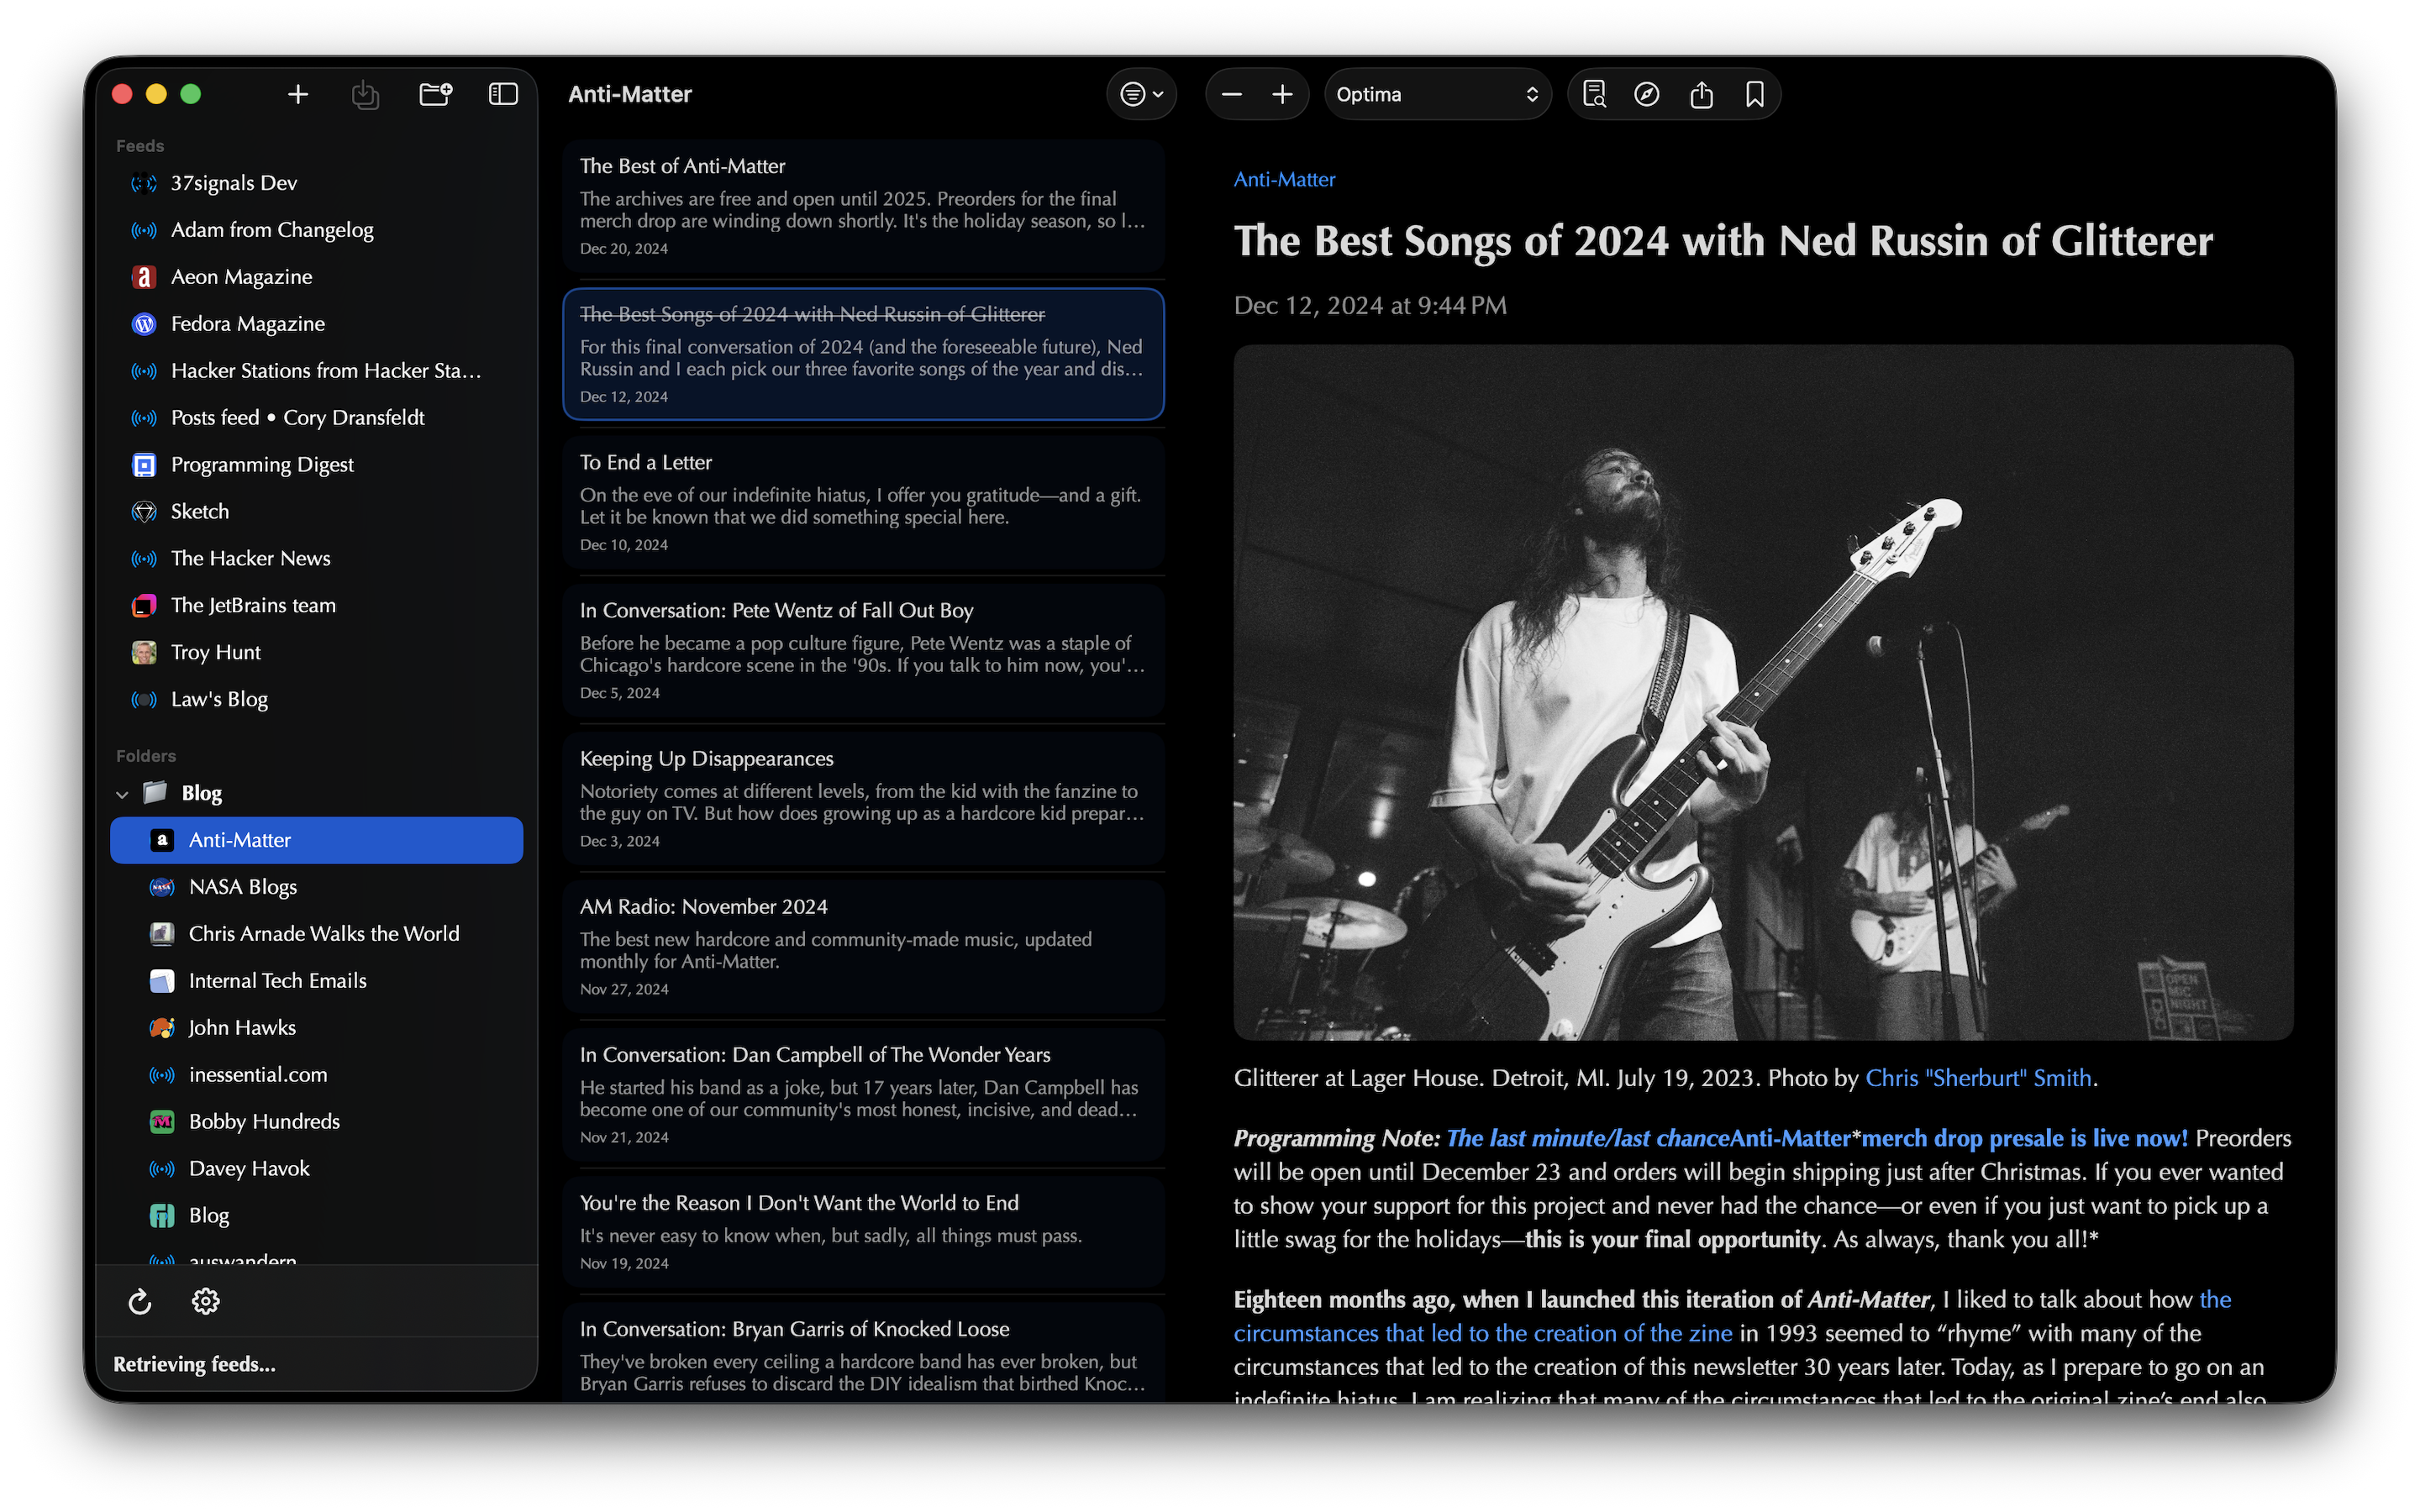The image size is (2420, 1512).
Task: Open the Optima font dropdown
Action: point(1437,94)
